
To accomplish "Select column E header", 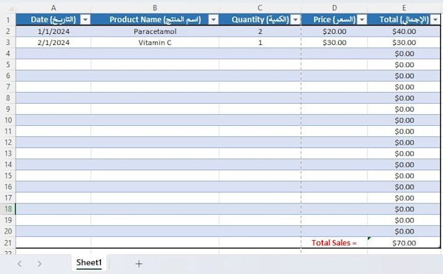I will [x=404, y=8].
